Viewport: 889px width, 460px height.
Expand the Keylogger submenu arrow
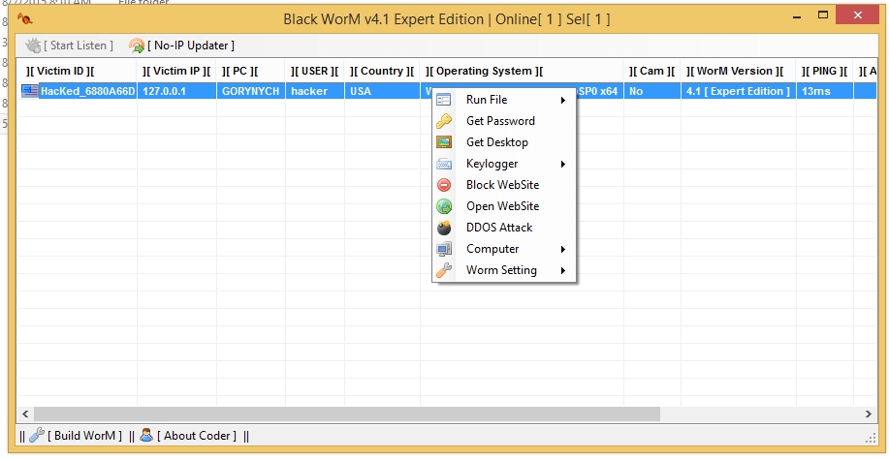[563, 164]
